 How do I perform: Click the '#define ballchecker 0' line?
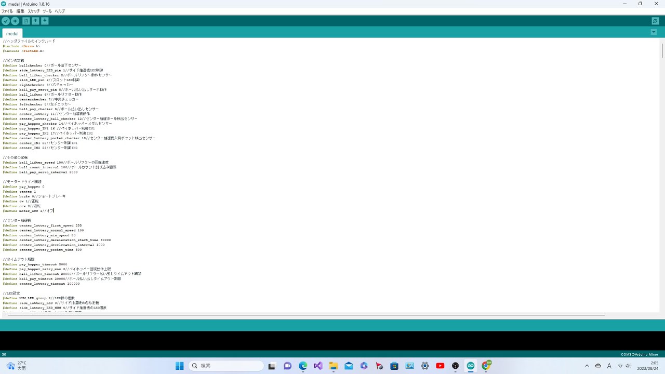click(x=42, y=65)
